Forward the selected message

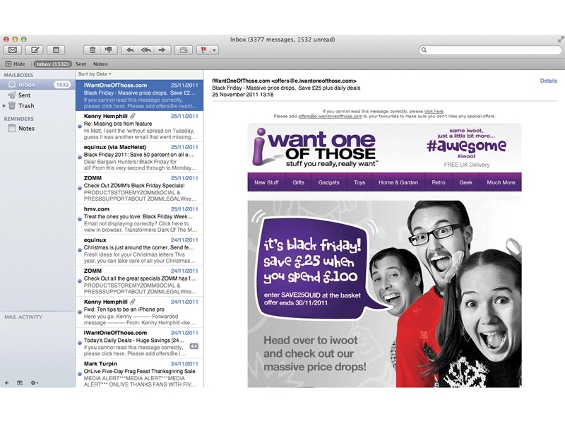coord(162,50)
